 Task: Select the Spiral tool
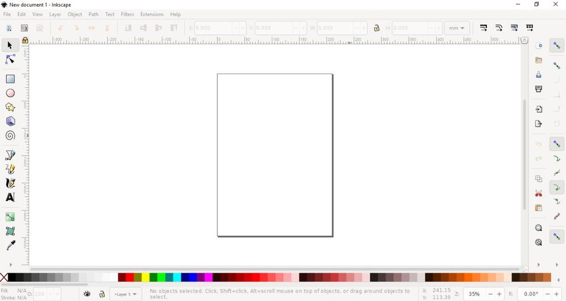tap(10, 135)
